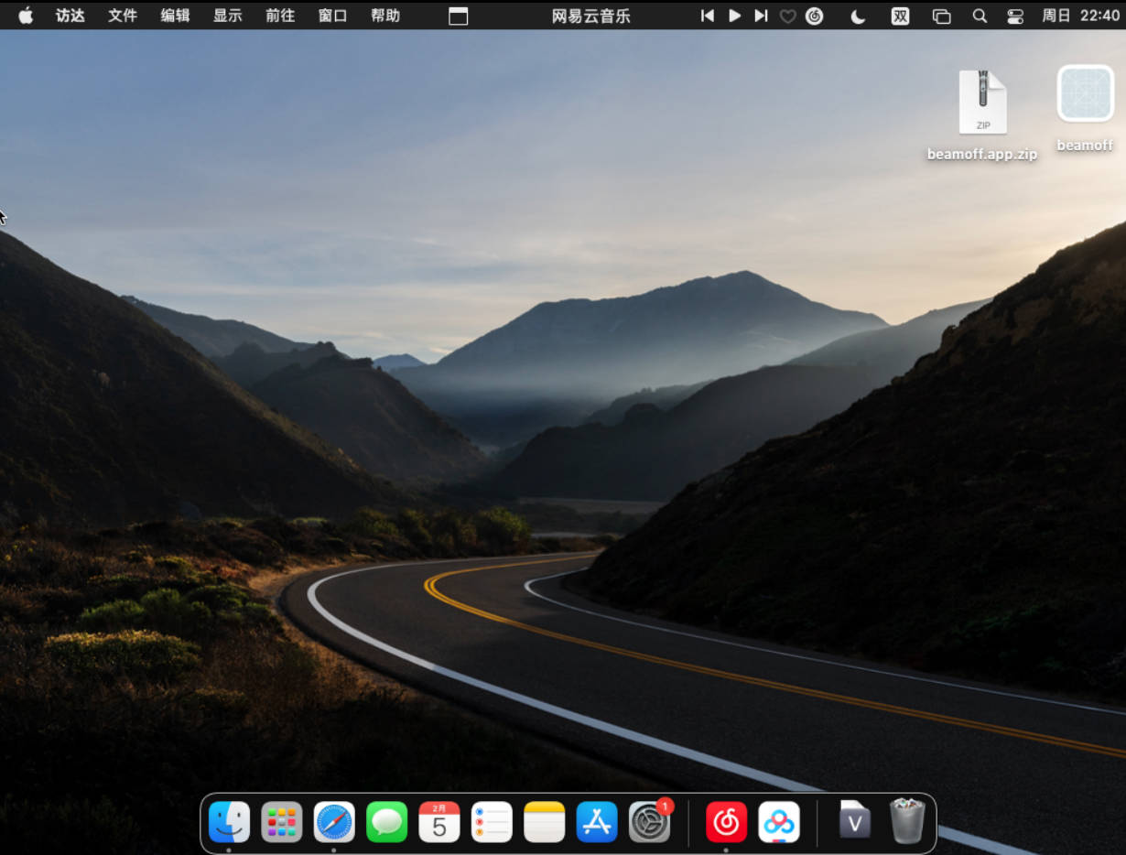
Task: Open NetEase Cloud Music from the Dock
Action: click(x=726, y=821)
